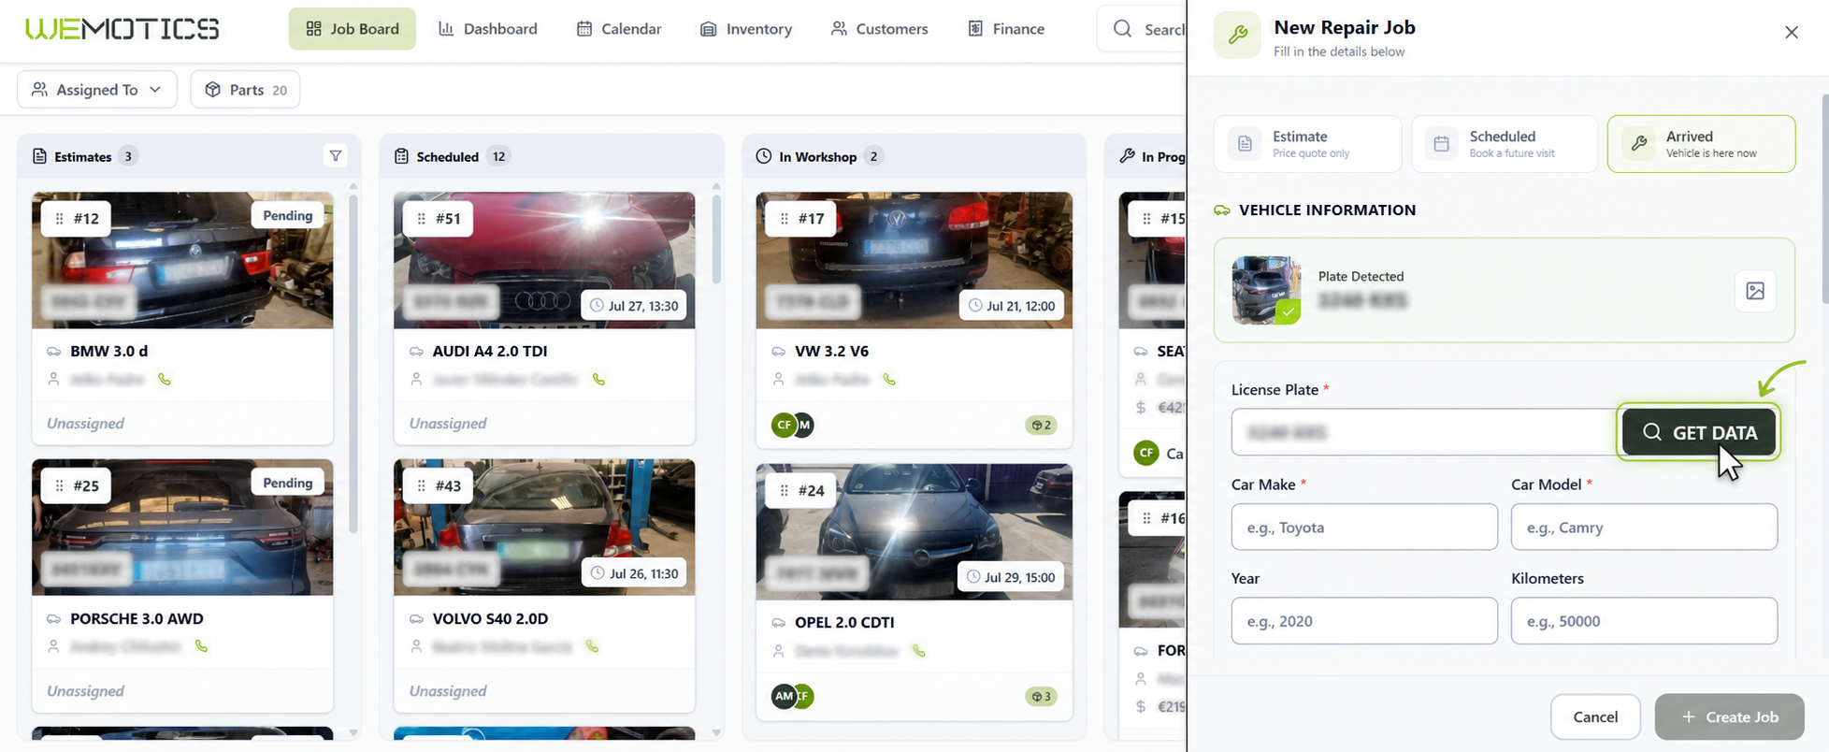Click the New Repair Job panel scrollbar
This screenshot has width=1829, height=752.
[x=1824, y=198]
